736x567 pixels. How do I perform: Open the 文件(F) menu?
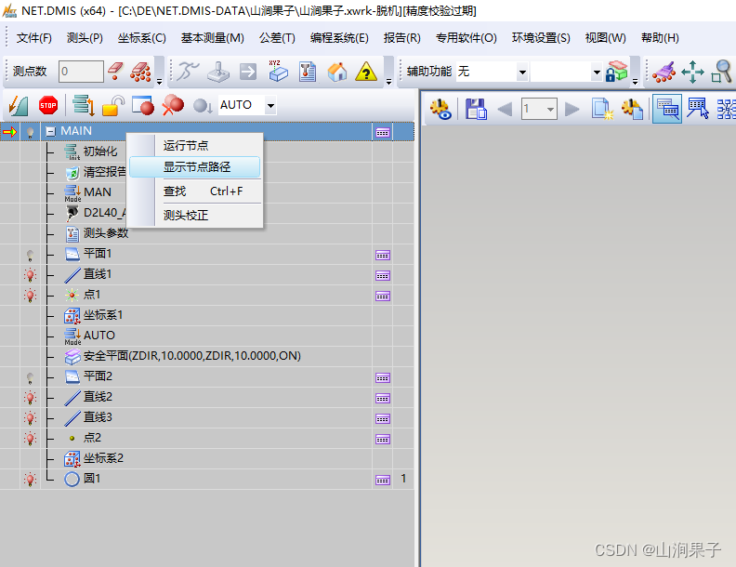(33, 38)
